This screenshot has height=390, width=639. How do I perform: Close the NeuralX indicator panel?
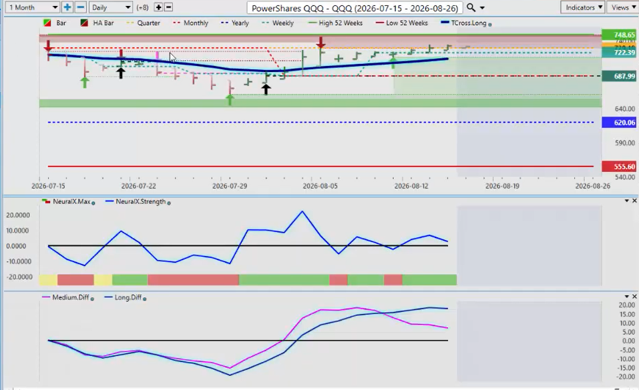coord(634,201)
